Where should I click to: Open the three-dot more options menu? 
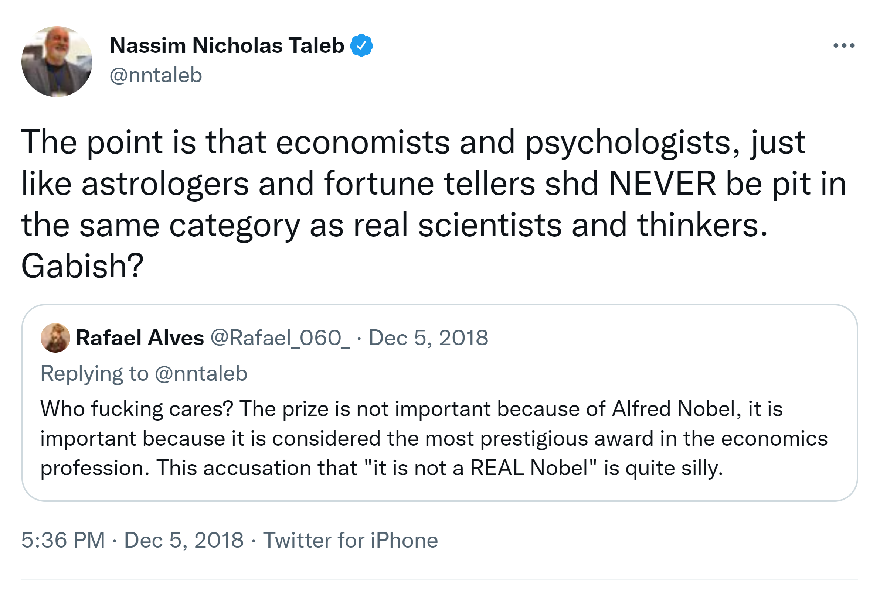point(844,46)
